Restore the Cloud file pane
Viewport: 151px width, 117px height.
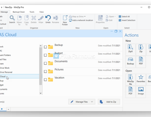[116, 31]
